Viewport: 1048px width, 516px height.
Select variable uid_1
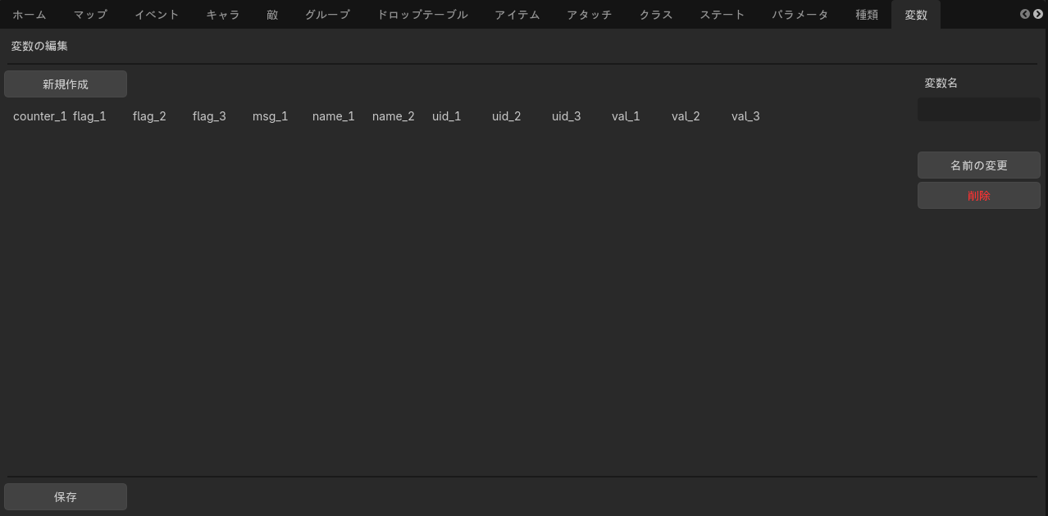click(x=447, y=116)
